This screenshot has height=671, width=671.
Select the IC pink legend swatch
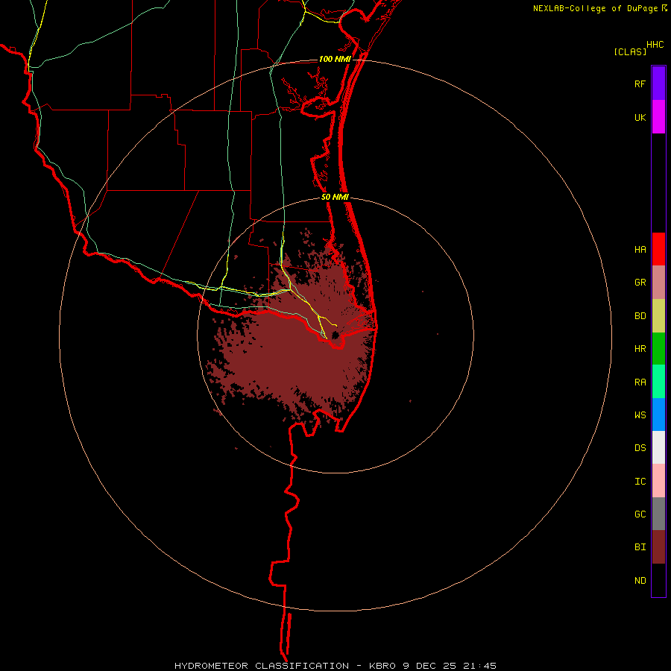pos(658,481)
